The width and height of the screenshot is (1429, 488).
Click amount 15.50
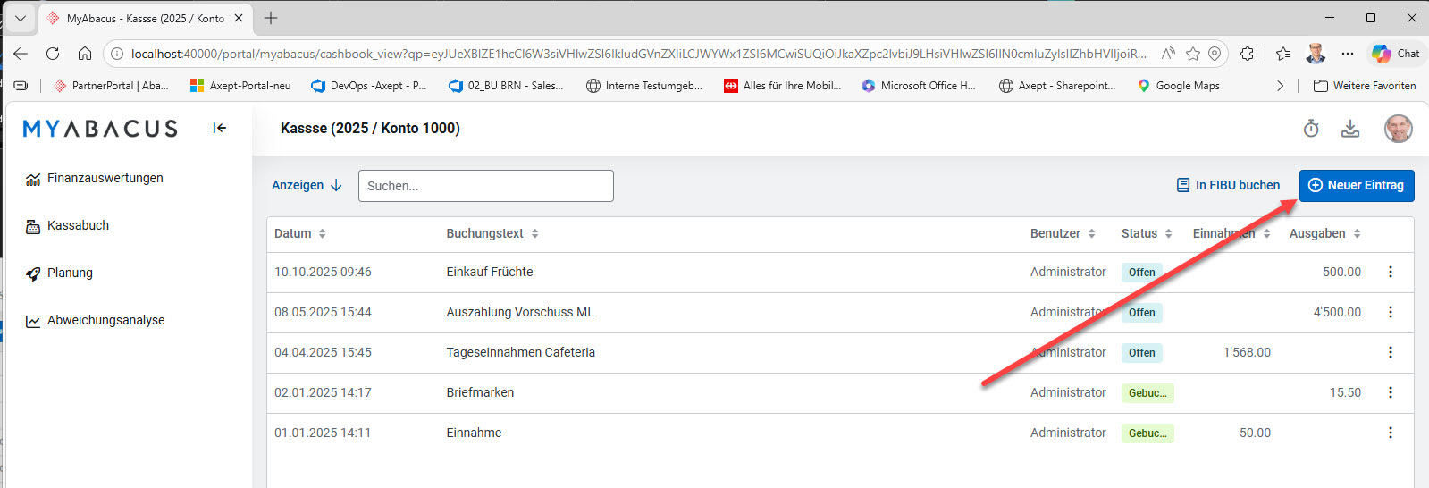click(1345, 392)
